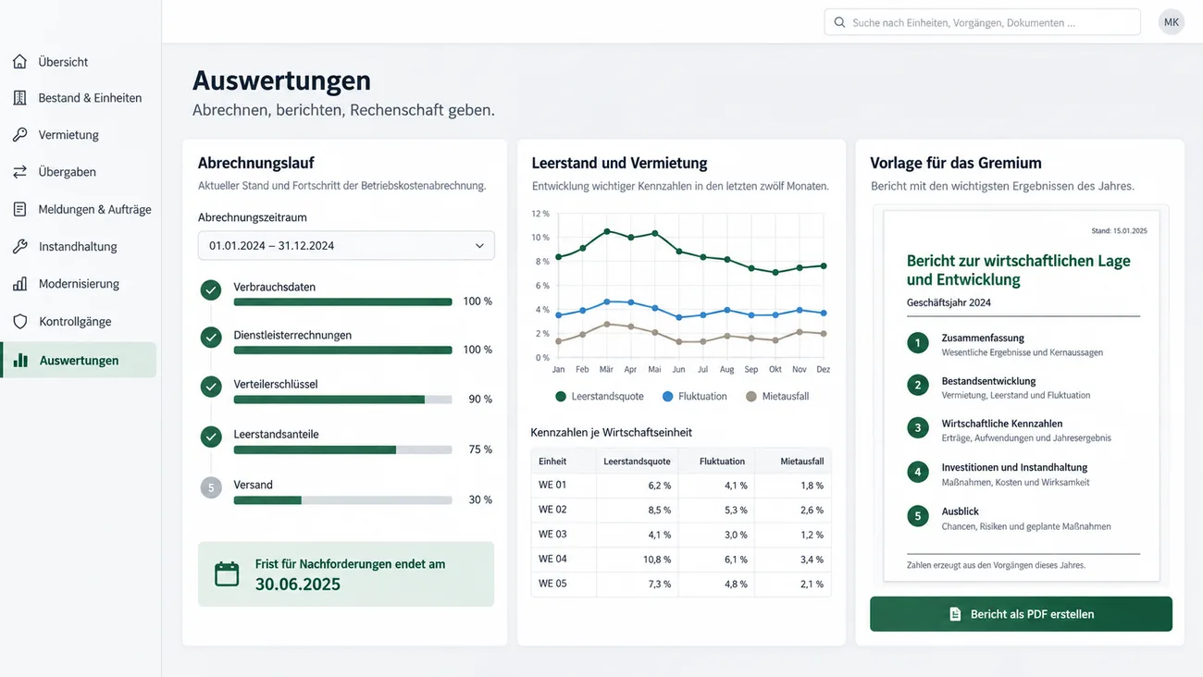Click the Vermietung key icon

click(19, 135)
